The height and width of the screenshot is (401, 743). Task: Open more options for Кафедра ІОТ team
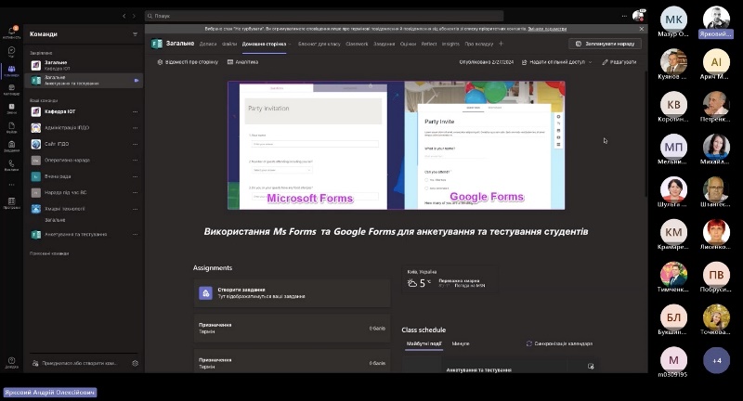(135, 111)
